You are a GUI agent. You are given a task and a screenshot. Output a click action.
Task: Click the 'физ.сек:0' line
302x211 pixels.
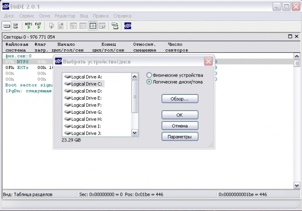click(18, 56)
